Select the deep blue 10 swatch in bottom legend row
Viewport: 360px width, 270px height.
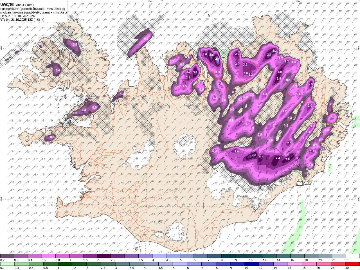pos(251,264)
